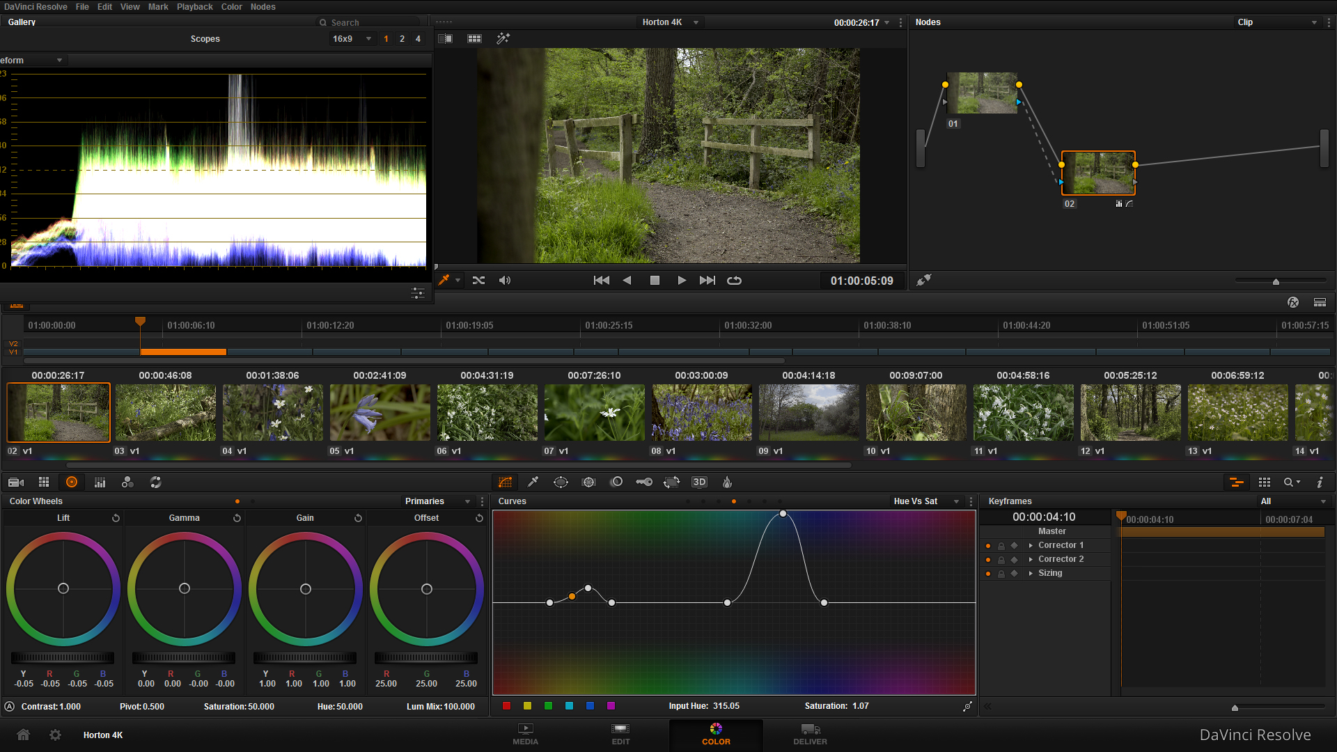Open the Keyframes All filter dropdown

[x=1293, y=501]
